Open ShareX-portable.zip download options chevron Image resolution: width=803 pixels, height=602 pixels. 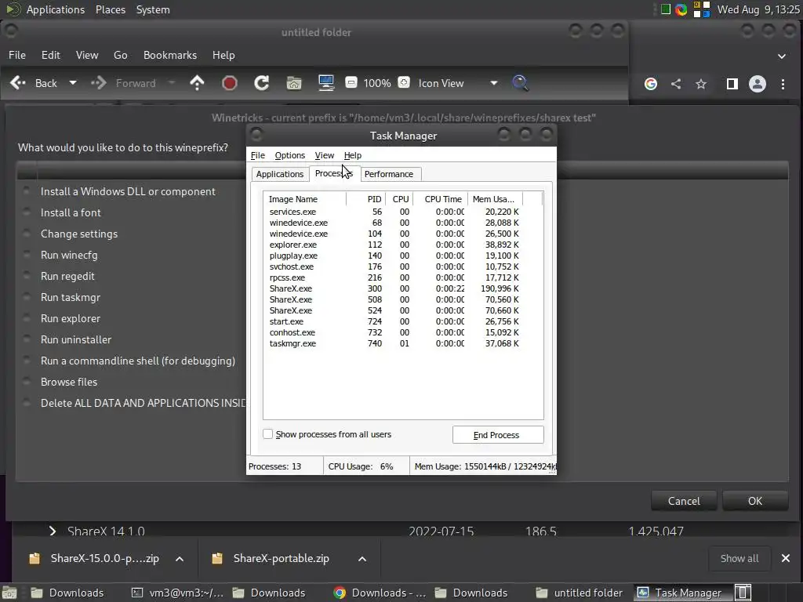(x=362, y=558)
